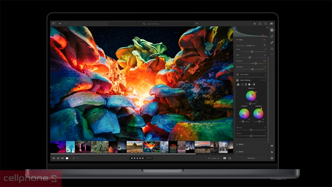The image size is (332, 187).
Task: Adjust the Saturation slider handle
Action: (x=252, y=69)
